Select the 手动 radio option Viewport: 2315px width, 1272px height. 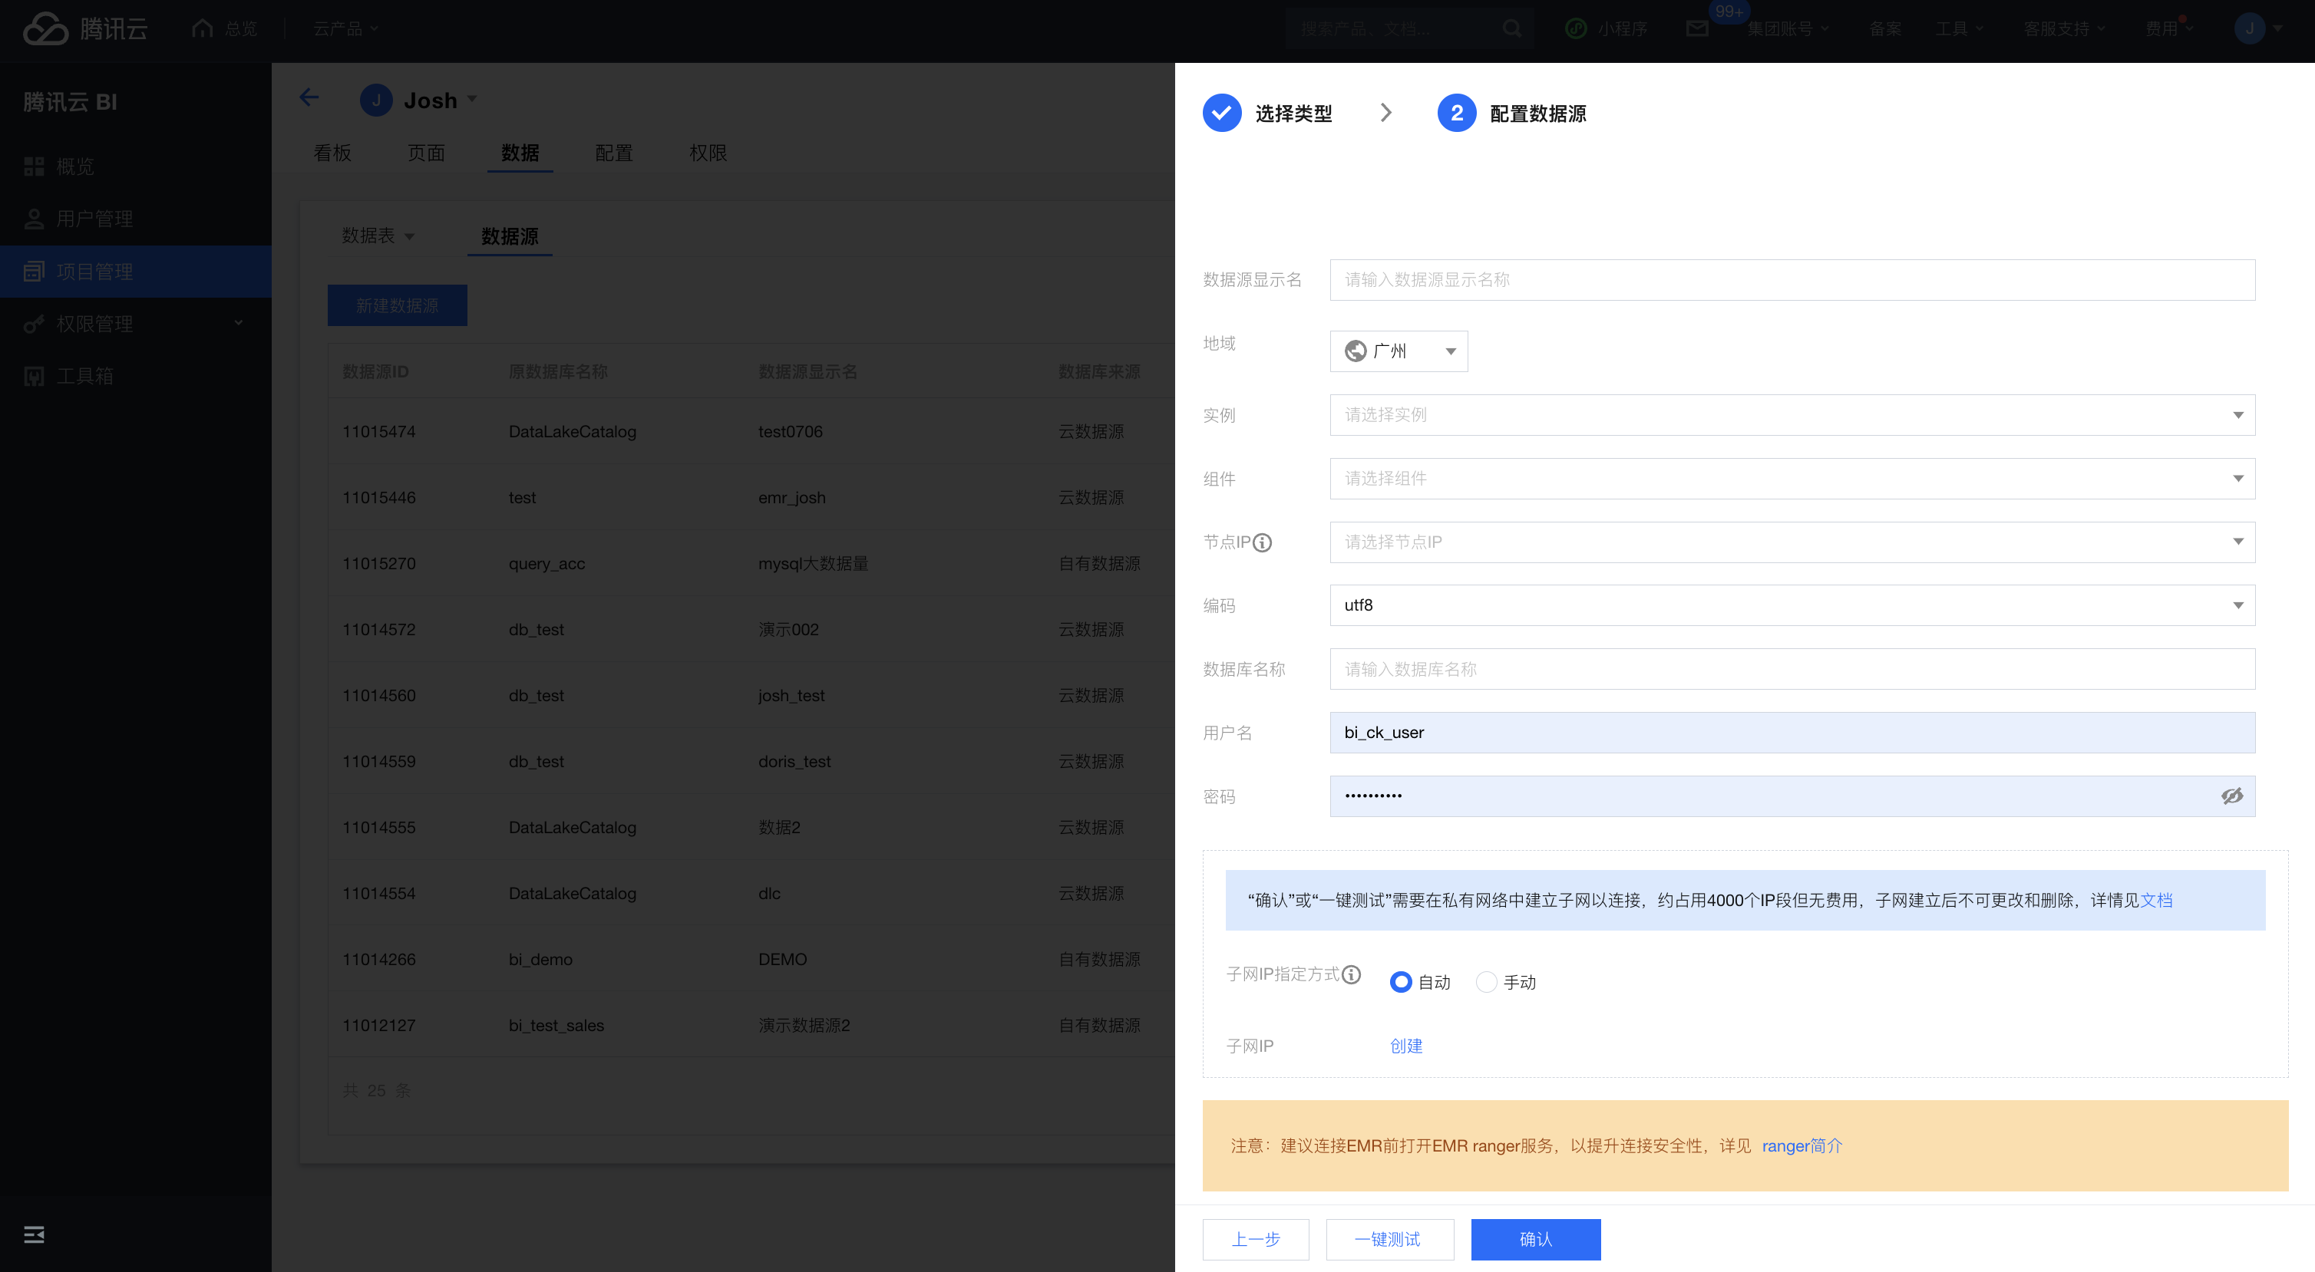coord(1487,982)
